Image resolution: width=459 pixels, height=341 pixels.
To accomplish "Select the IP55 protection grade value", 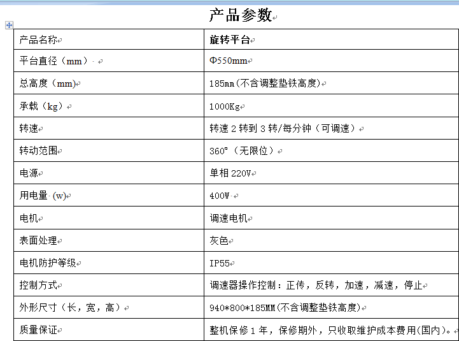I will click(220, 263).
